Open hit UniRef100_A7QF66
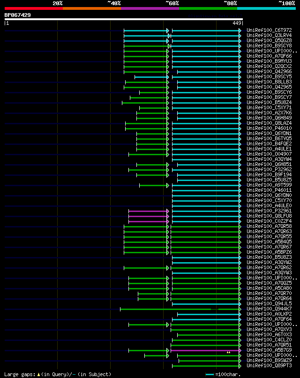Screen dimensions: 300x378 click(x=269, y=56)
